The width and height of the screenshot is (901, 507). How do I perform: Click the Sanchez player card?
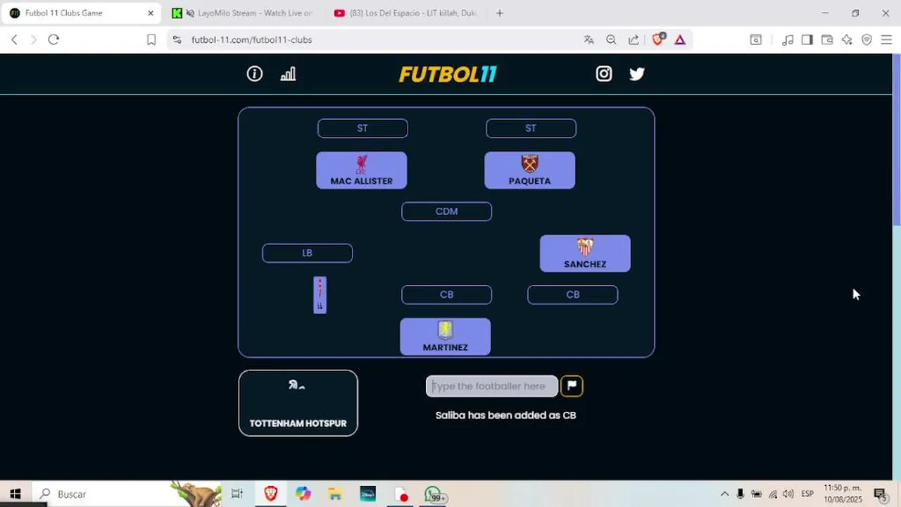(585, 254)
